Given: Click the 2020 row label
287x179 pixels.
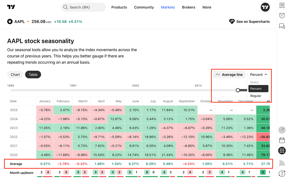Looking at the screenshot, I should coord(14,155).
